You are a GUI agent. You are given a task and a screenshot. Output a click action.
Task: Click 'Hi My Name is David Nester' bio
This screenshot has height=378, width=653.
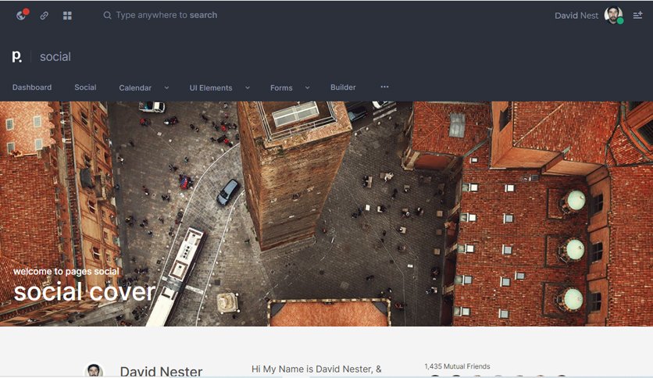point(316,369)
